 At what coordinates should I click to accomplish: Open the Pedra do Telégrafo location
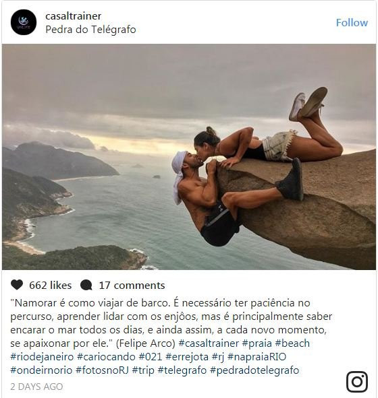coord(91,30)
